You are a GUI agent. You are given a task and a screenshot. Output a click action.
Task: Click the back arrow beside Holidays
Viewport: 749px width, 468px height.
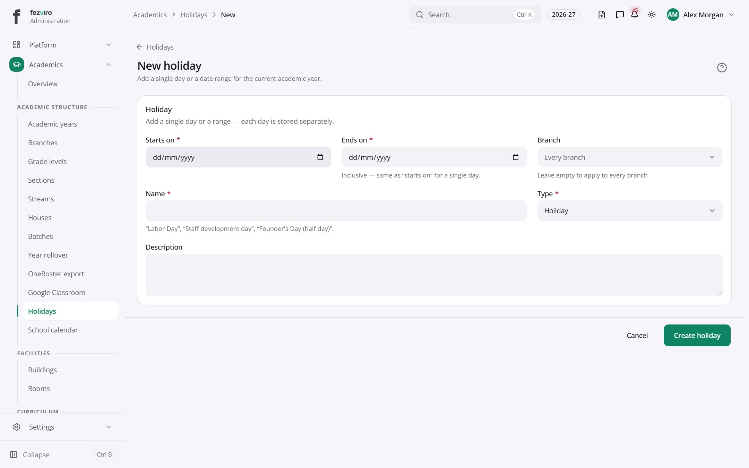tap(139, 47)
